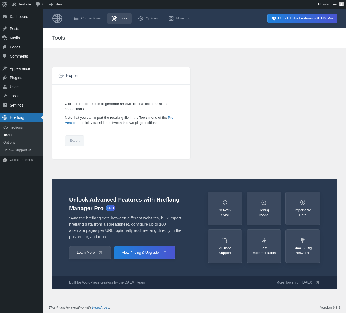The width and height of the screenshot is (346, 313).
Task: Open More Tools from DAEXT link
Action: tap(298, 282)
